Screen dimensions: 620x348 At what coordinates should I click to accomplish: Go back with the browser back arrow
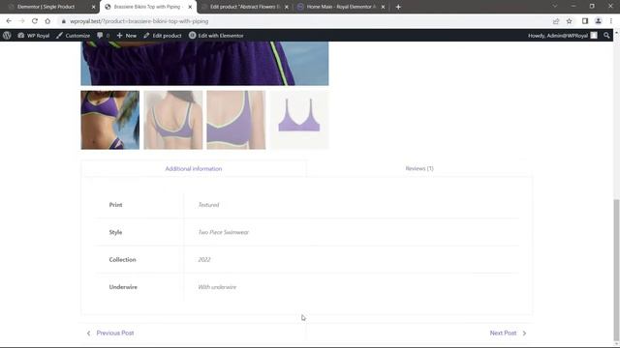point(9,21)
